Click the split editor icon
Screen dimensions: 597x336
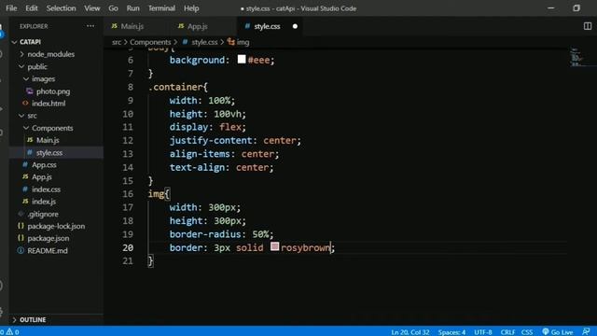(588, 26)
